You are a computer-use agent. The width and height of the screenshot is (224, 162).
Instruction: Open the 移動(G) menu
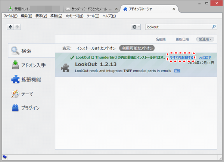coord(56,16)
